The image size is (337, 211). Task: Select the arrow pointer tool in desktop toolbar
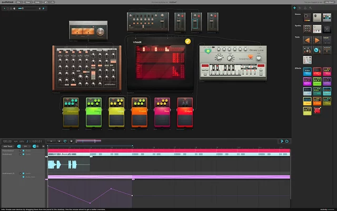5,8
